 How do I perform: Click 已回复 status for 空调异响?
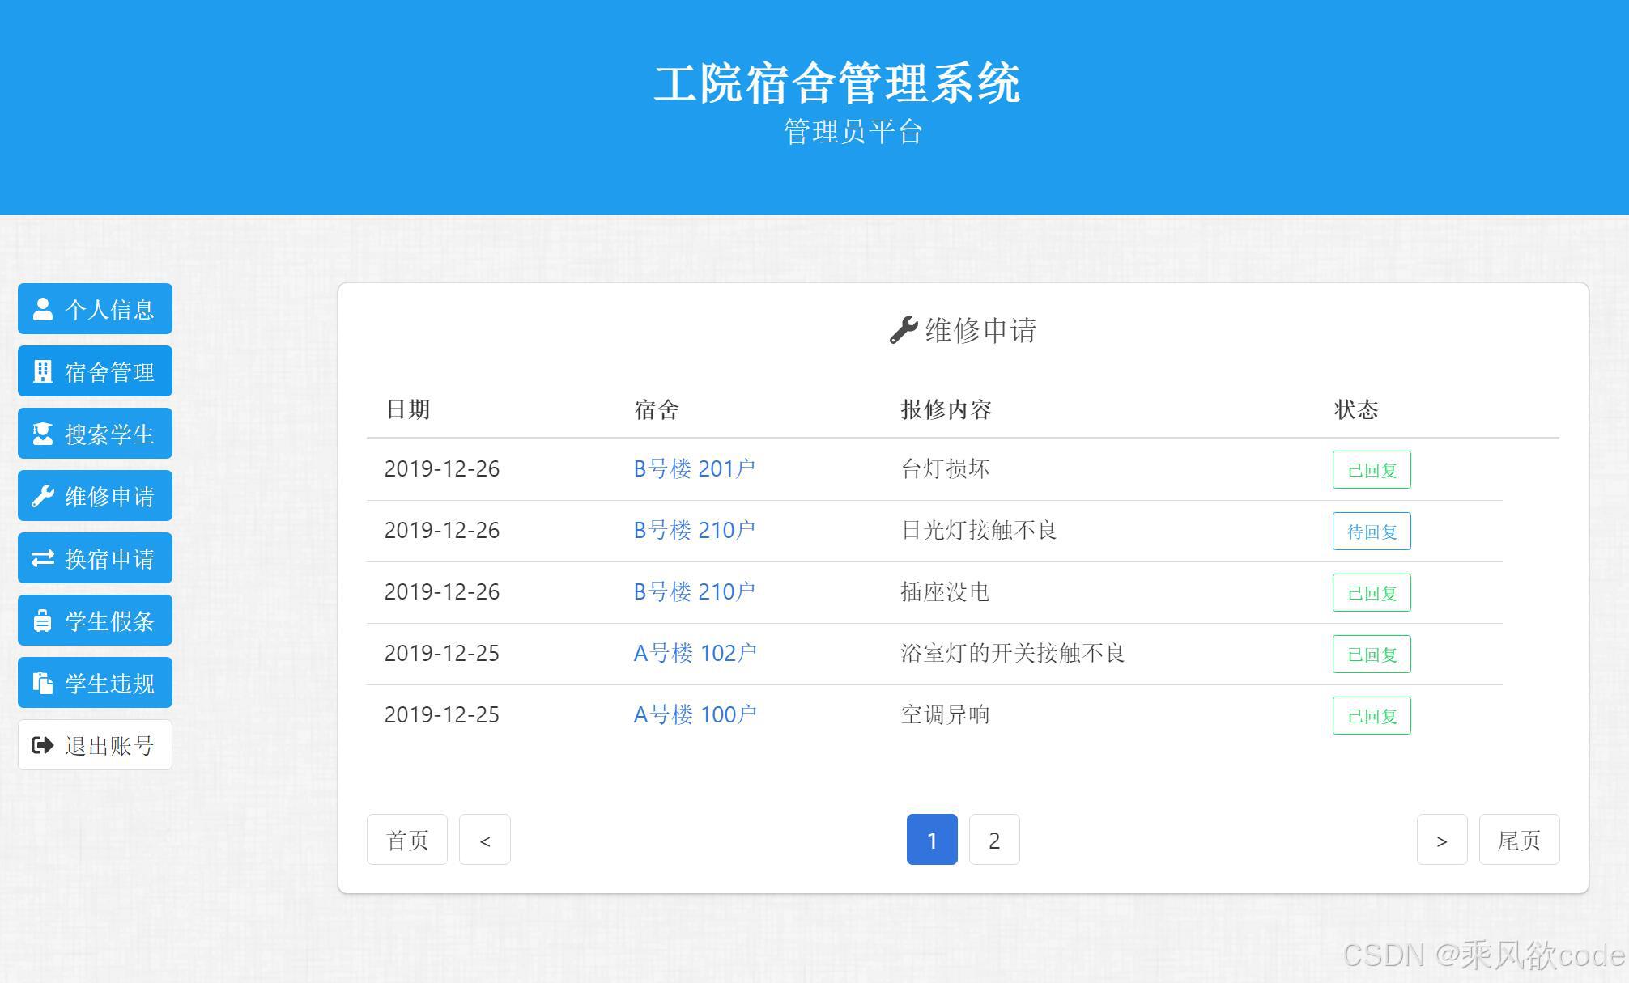coord(1371,715)
